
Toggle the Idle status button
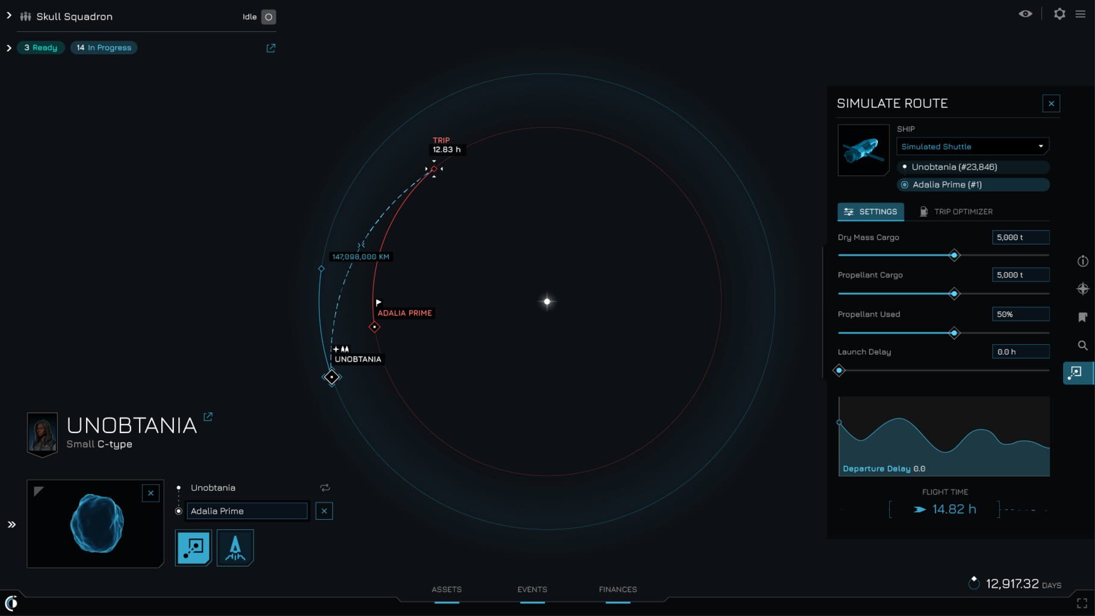(268, 17)
